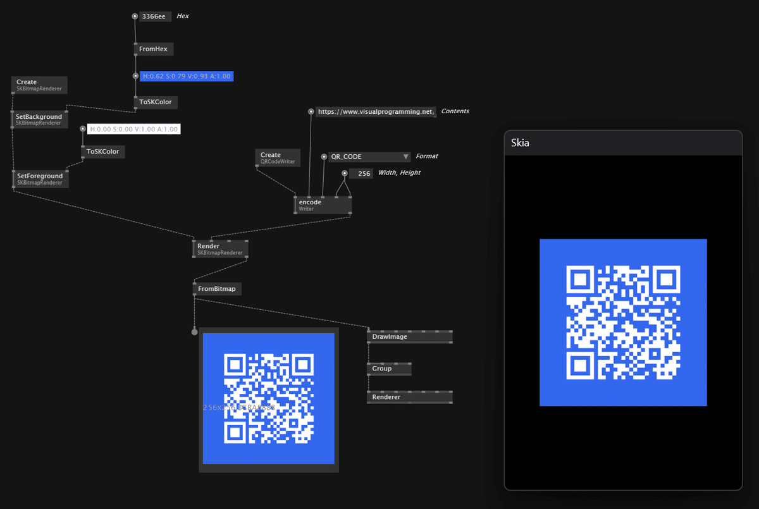Edit the 256 Width, Height value

click(361, 173)
